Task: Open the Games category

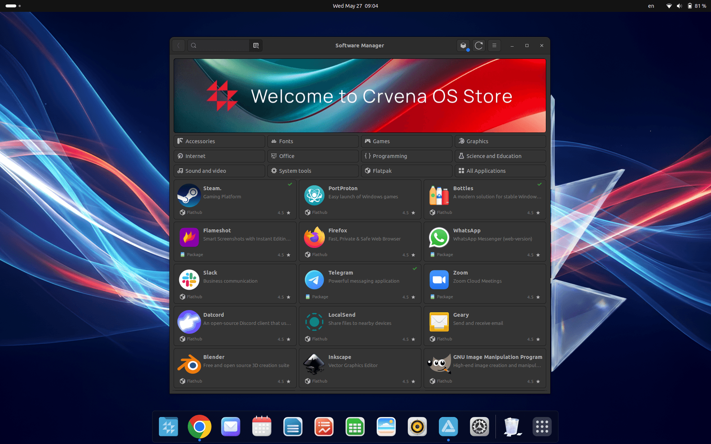Action: coord(407,141)
